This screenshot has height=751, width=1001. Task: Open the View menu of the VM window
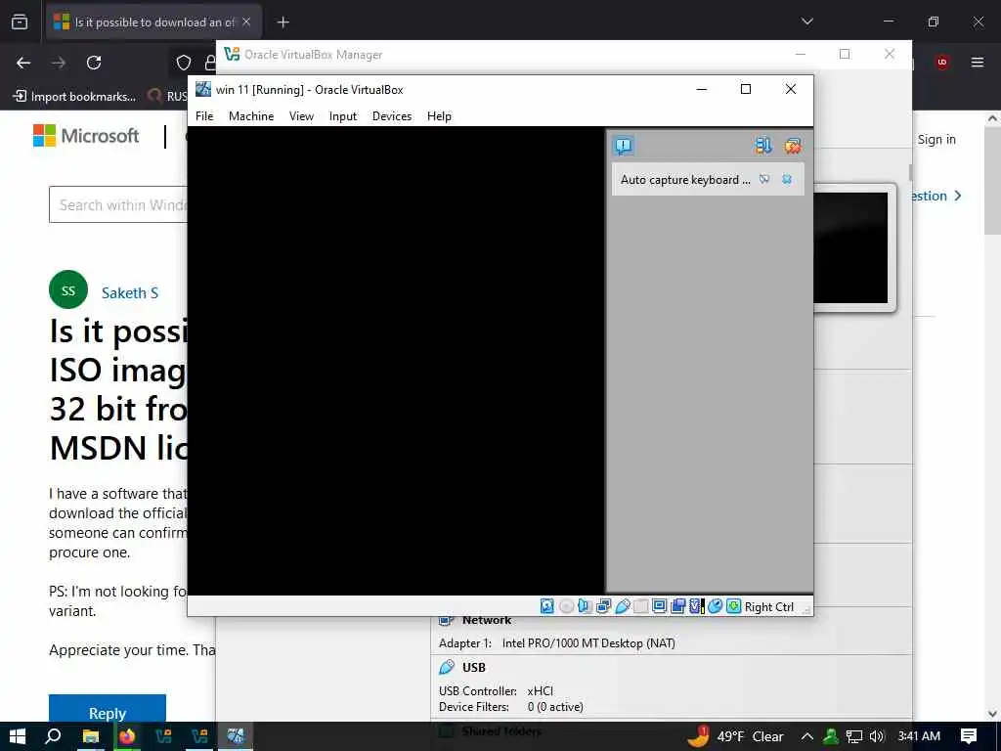pos(301,116)
